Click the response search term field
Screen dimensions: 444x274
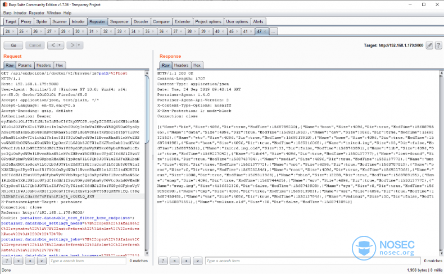(313, 261)
